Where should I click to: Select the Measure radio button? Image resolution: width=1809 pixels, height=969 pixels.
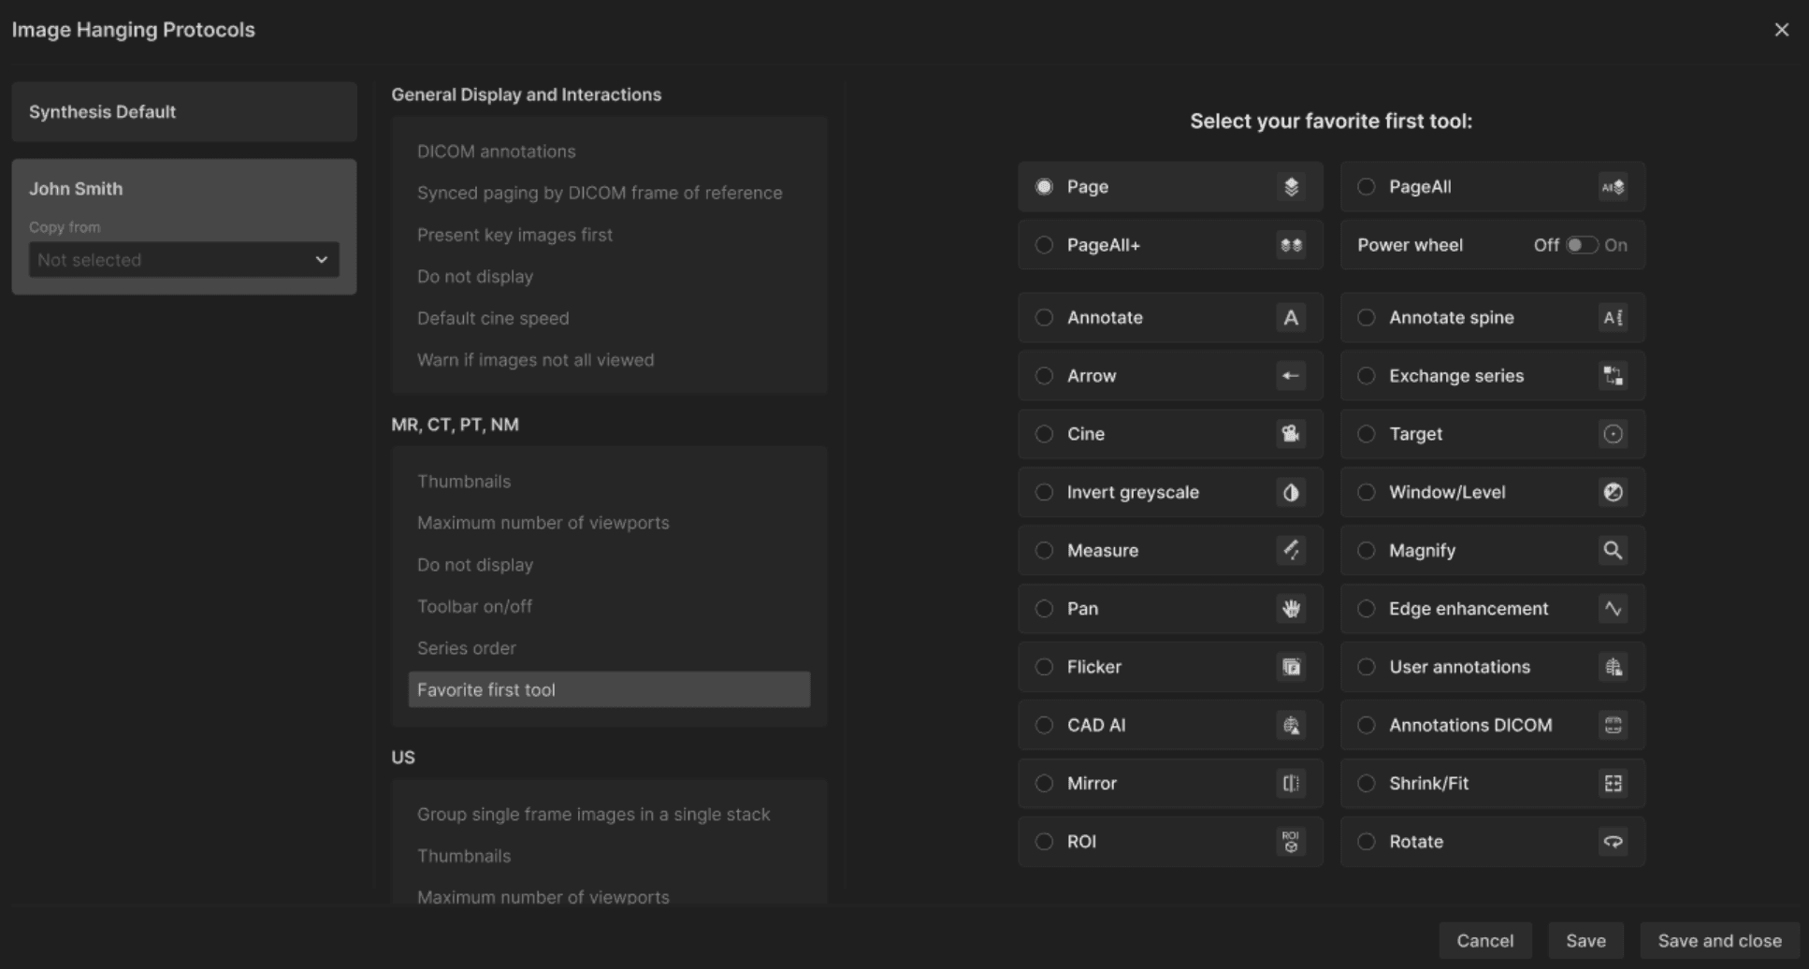[1044, 550]
